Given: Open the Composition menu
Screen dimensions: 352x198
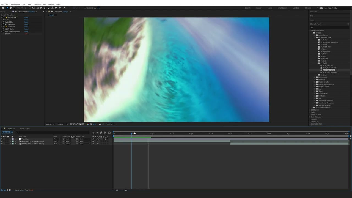Looking at the screenshot, I should point(15,4).
